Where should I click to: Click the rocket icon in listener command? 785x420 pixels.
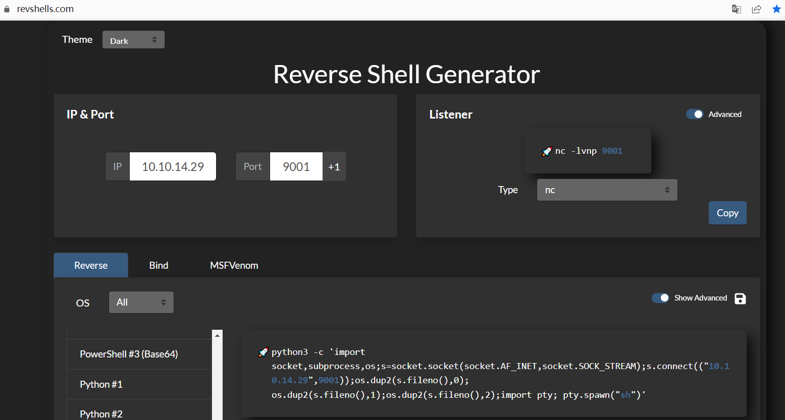pos(547,151)
